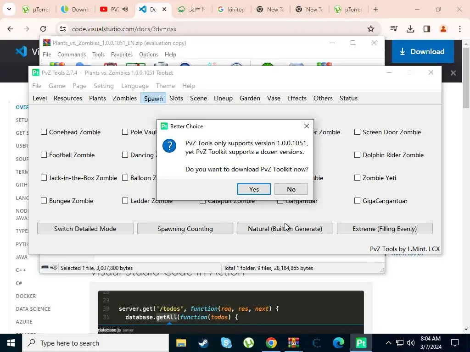
Task: Reload the current page
Action: (43, 29)
